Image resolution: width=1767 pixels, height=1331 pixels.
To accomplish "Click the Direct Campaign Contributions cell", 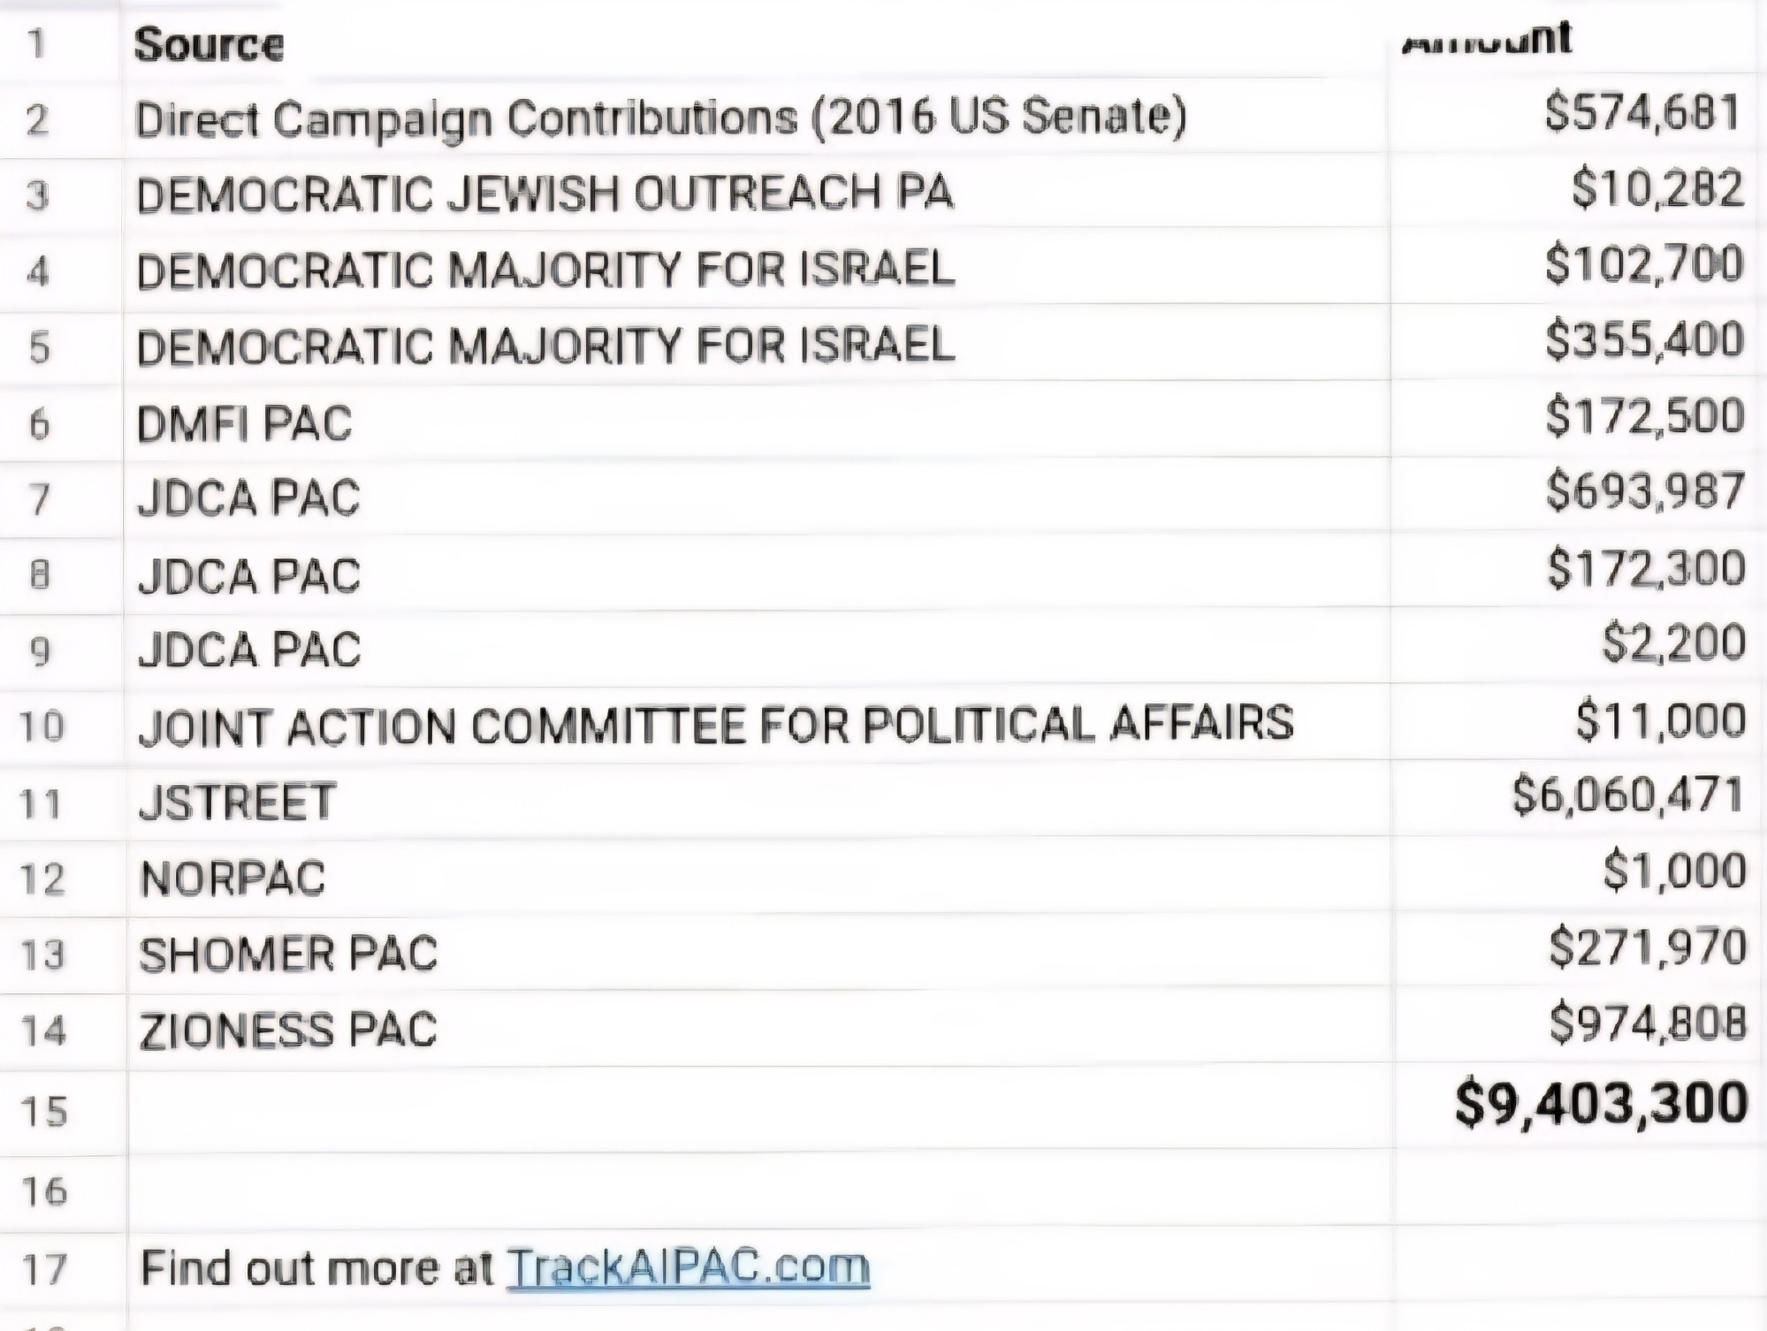I will coord(659,118).
